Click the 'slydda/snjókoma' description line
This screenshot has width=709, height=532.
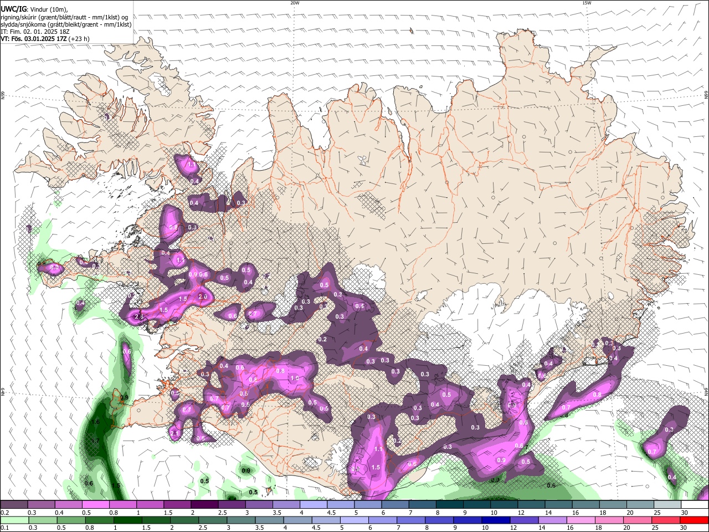[66, 24]
